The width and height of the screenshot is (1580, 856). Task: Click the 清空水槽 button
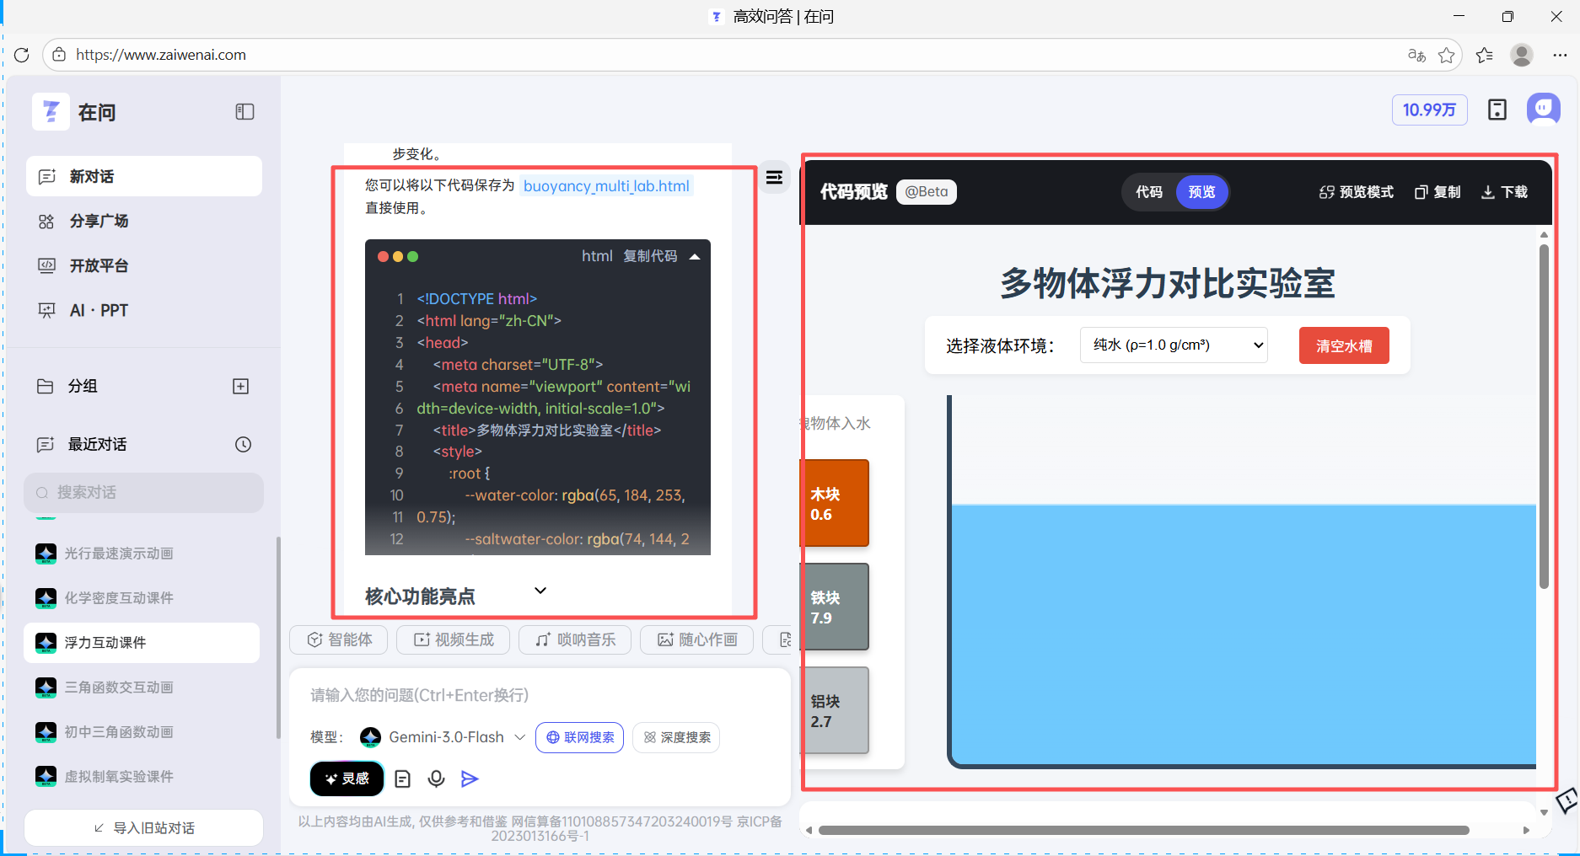1343,345
